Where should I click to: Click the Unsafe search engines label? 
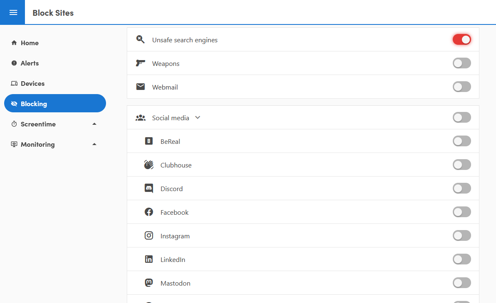[185, 40]
